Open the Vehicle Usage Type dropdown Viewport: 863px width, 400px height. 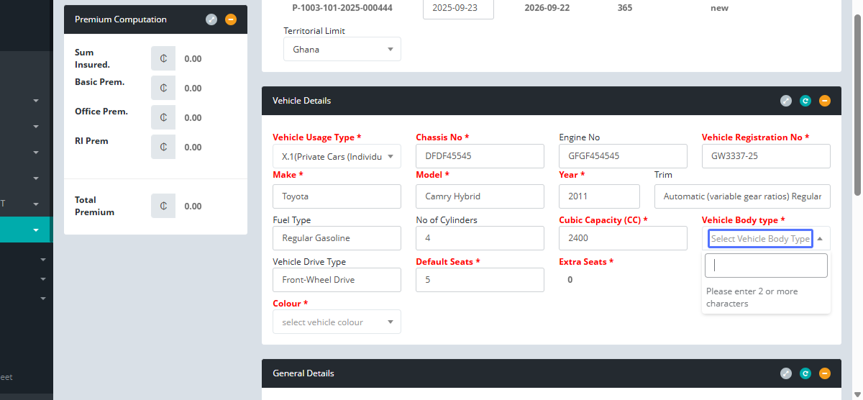(337, 156)
